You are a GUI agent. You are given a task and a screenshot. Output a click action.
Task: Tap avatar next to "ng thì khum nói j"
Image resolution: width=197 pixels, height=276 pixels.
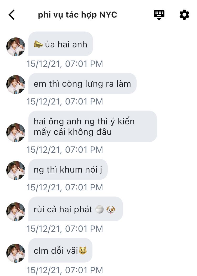[x=16, y=170]
